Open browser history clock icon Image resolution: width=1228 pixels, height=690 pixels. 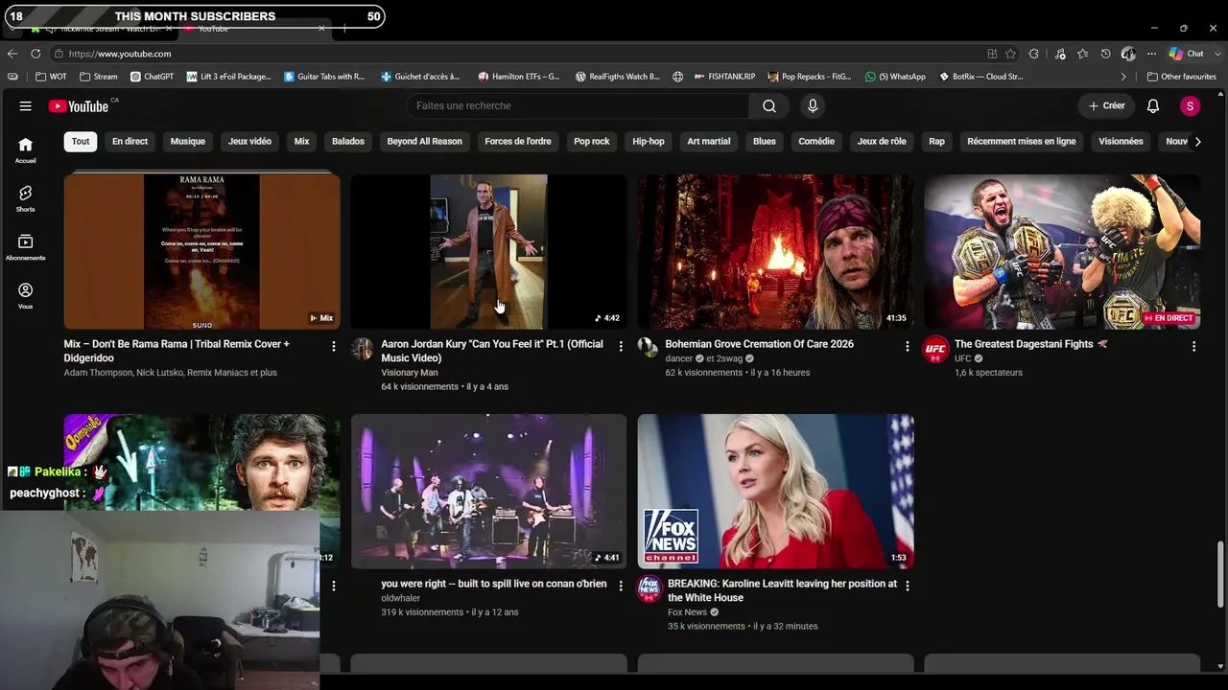pos(1105,54)
